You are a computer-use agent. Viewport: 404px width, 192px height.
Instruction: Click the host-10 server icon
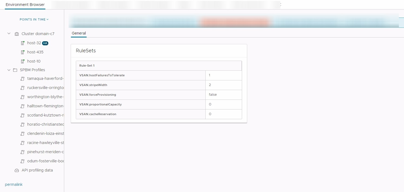(23, 61)
